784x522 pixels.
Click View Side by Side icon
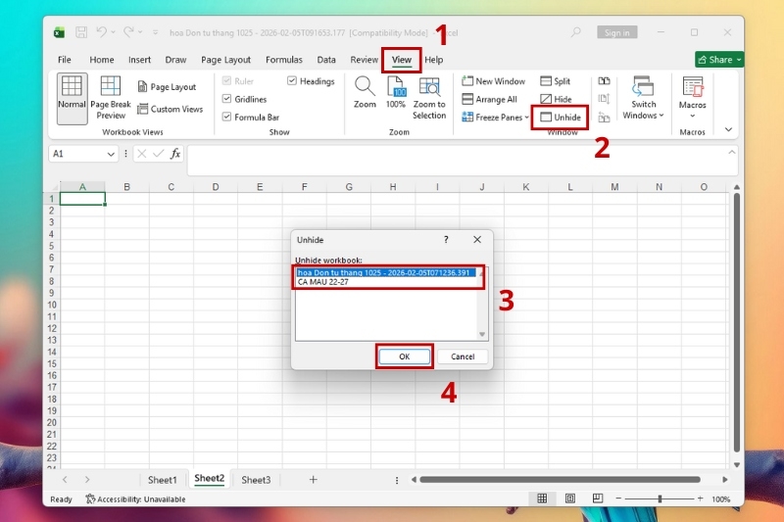604,81
